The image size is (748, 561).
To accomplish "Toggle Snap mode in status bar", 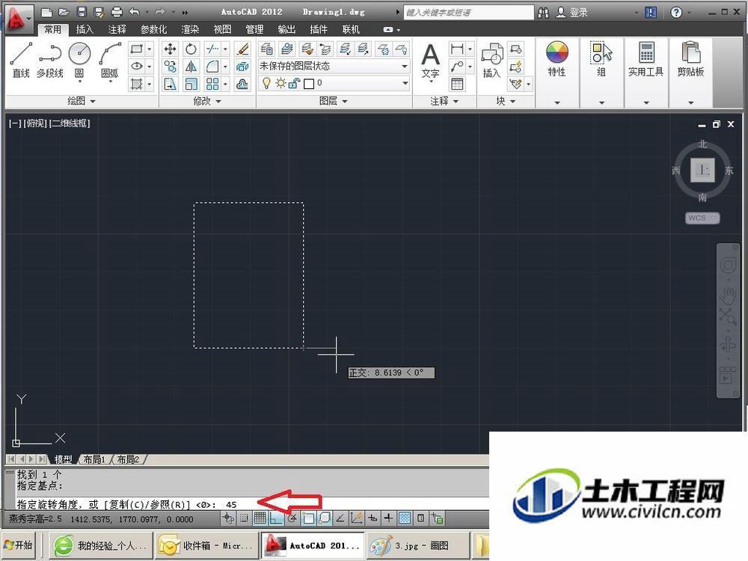I will click(244, 518).
